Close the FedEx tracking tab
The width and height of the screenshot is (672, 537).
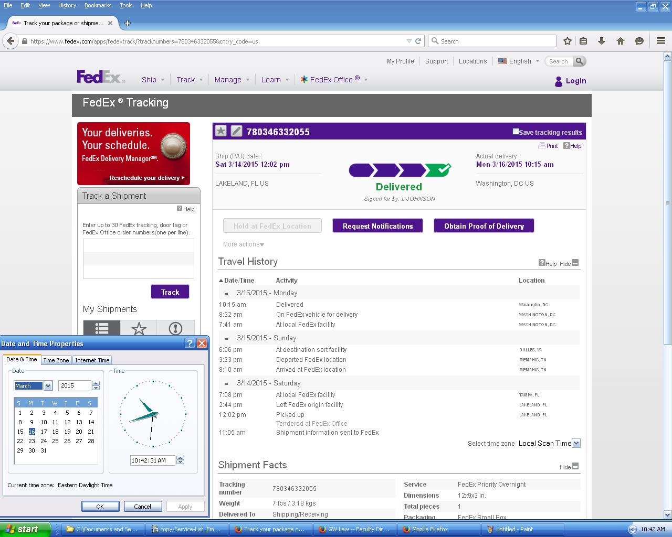pos(110,23)
